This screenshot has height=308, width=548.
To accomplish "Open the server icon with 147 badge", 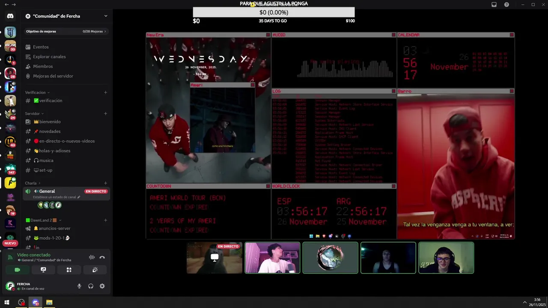I will pos(10,169).
